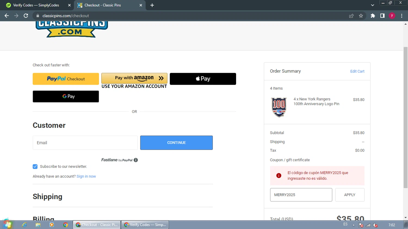This screenshot has height=229, width=408.
Task: Share this page icon in address bar
Action: click(x=351, y=16)
